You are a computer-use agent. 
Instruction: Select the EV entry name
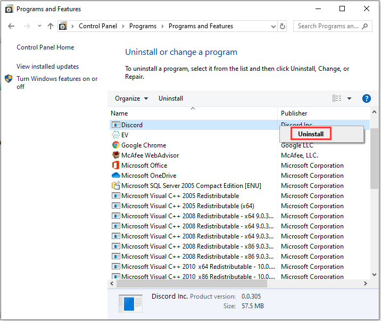(x=125, y=135)
